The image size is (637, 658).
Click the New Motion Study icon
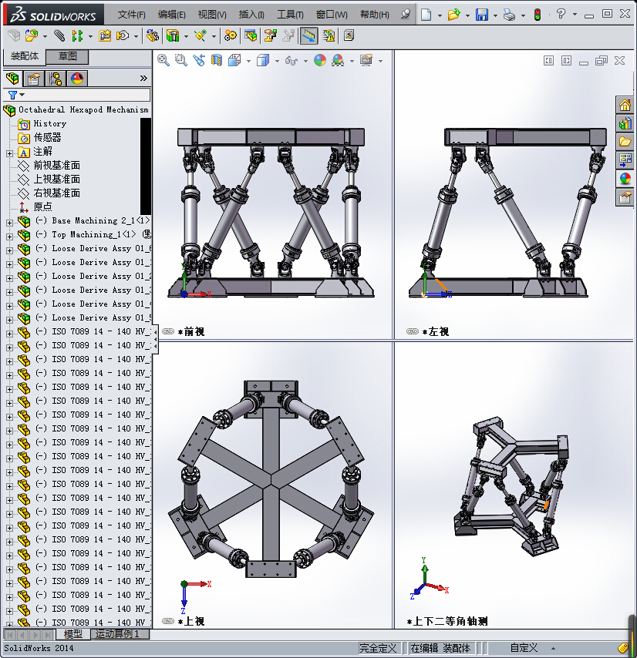tap(230, 35)
